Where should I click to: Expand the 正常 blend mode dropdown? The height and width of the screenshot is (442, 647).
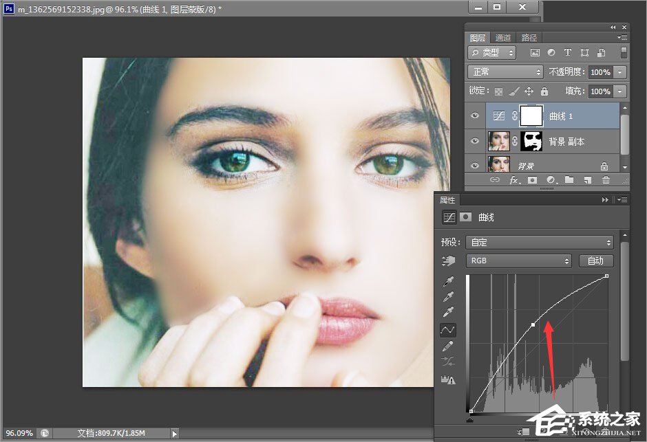[505, 71]
